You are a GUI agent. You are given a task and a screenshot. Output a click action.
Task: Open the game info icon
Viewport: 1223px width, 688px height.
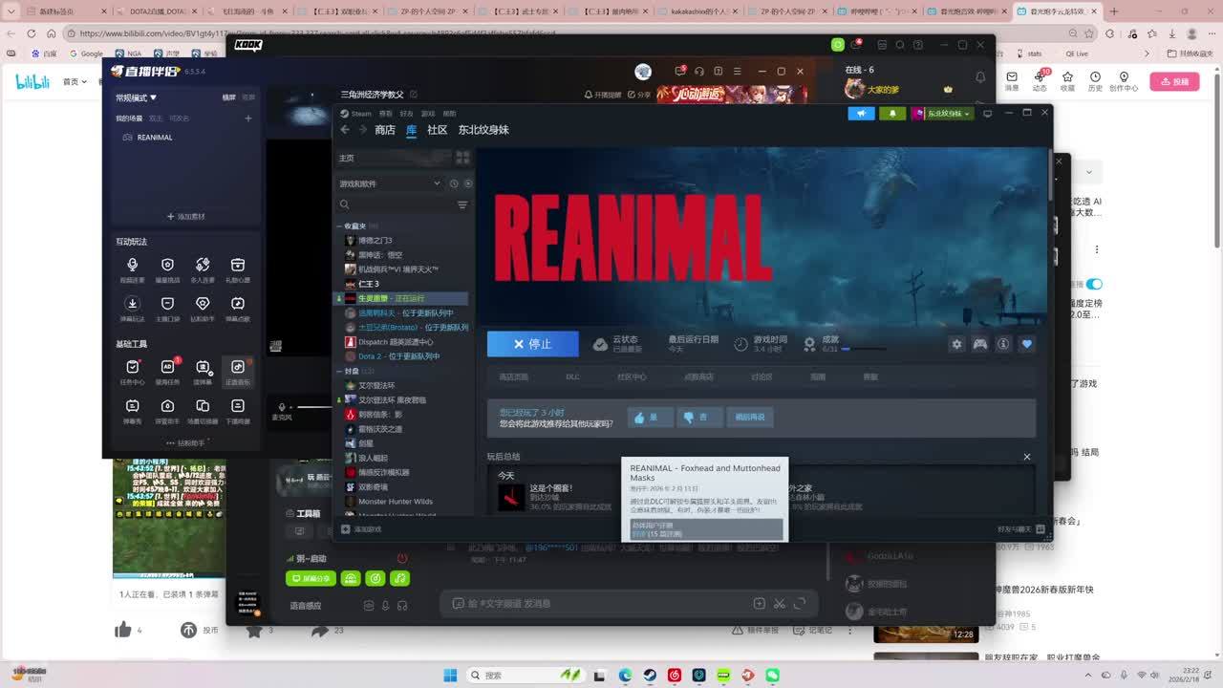[x=1003, y=344]
